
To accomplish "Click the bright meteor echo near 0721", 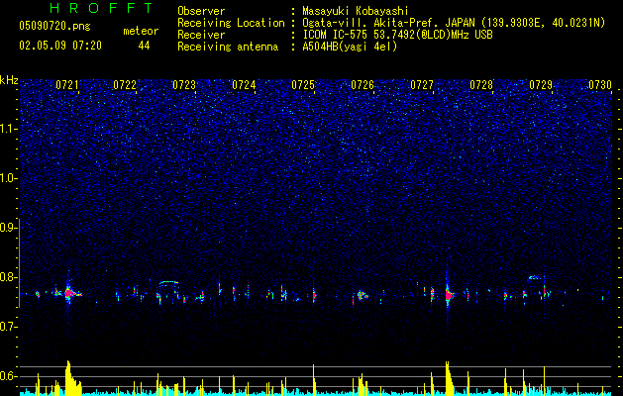I will point(69,294).
